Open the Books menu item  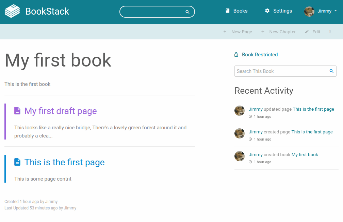[x=236, y=11]
